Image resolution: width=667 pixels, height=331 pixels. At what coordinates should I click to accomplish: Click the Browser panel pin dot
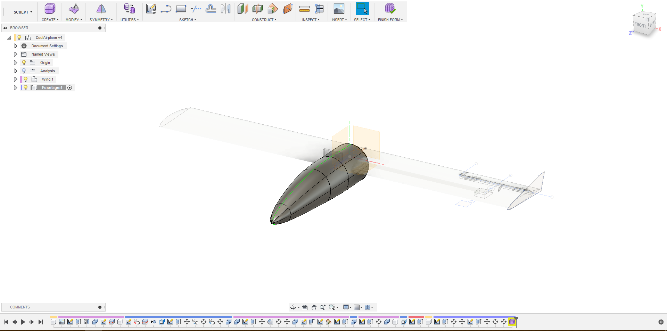tap(100, 28)
